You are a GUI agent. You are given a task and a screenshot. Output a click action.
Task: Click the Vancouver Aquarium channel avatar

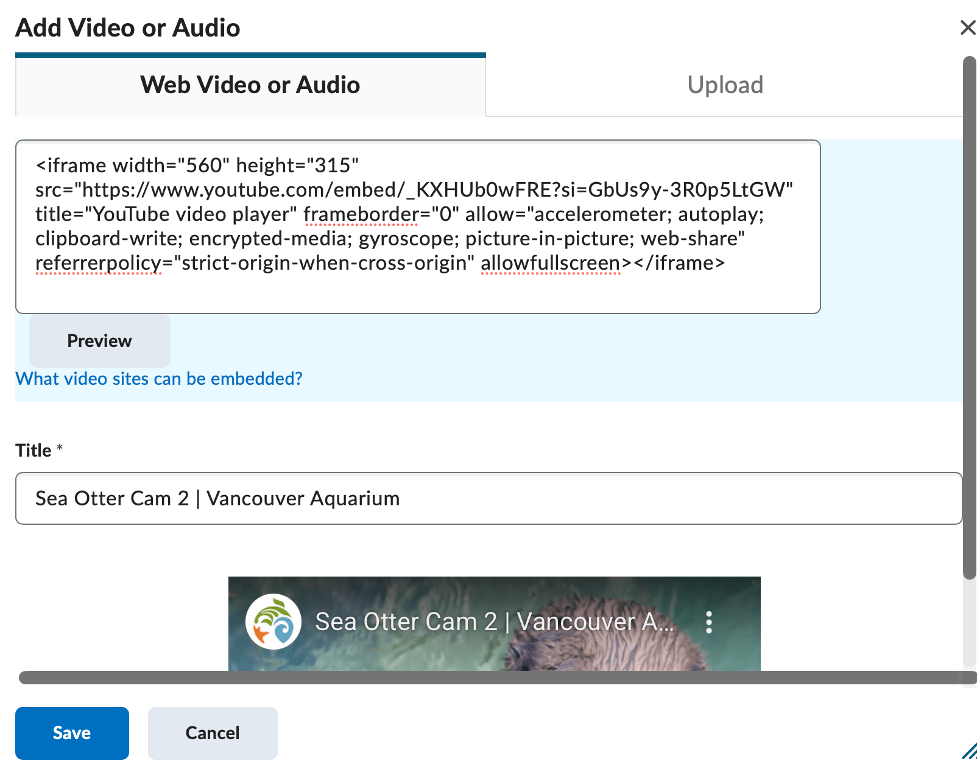point(273,622)
